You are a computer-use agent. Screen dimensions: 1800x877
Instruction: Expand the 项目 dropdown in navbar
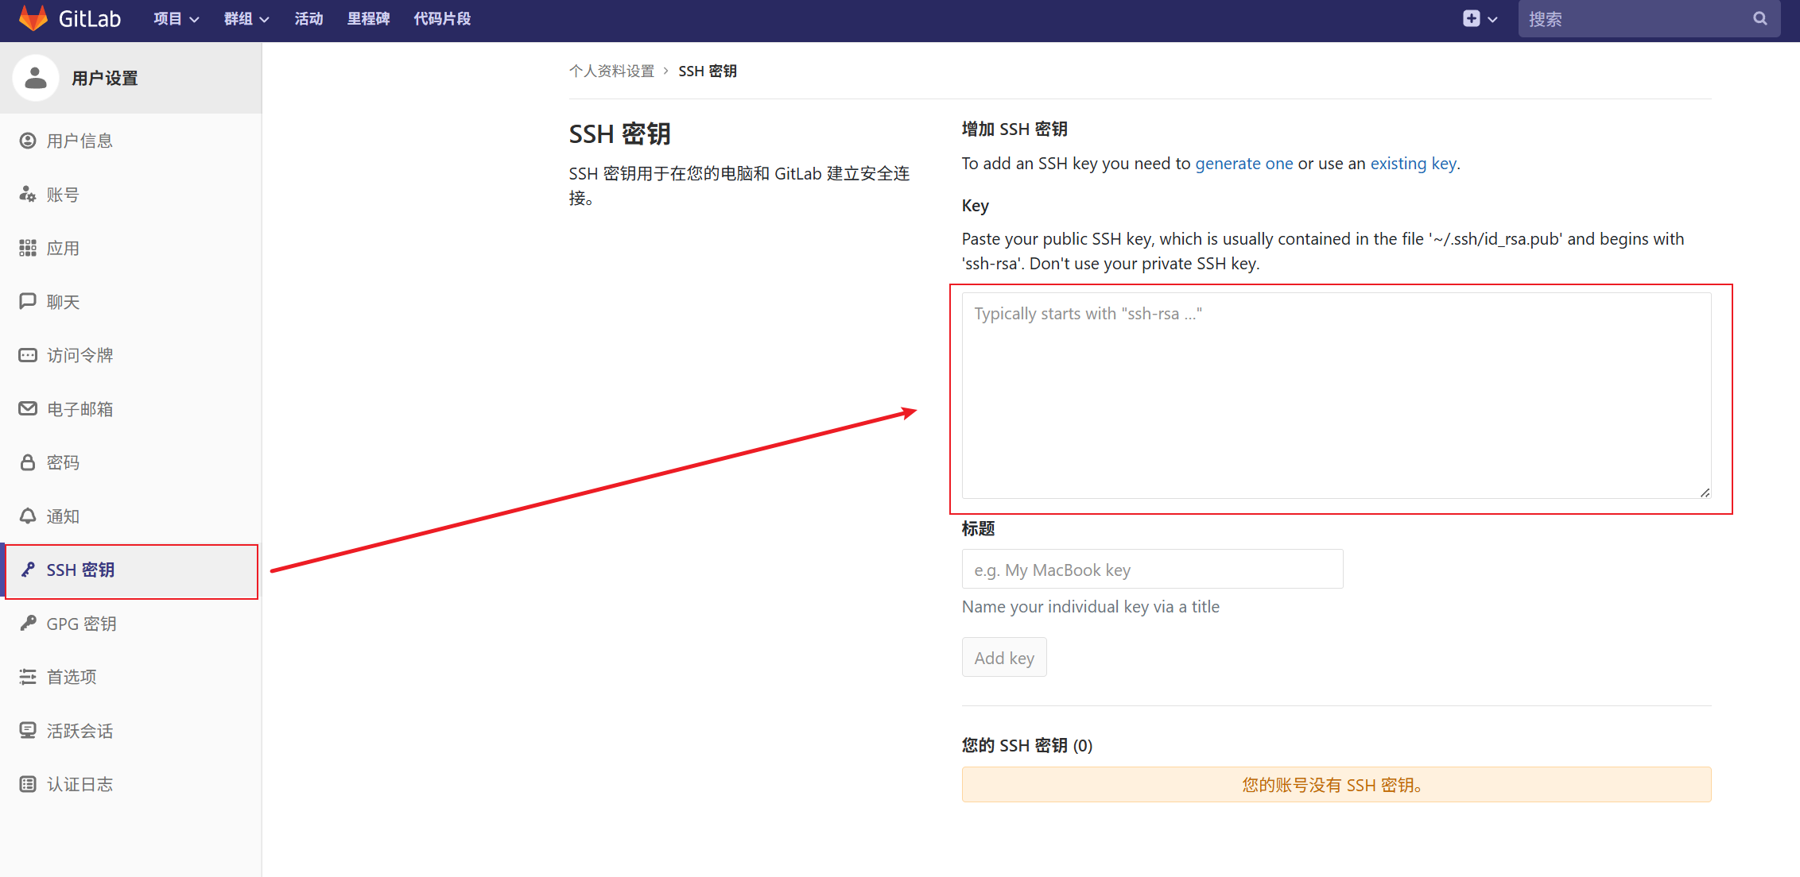(176, 19)
